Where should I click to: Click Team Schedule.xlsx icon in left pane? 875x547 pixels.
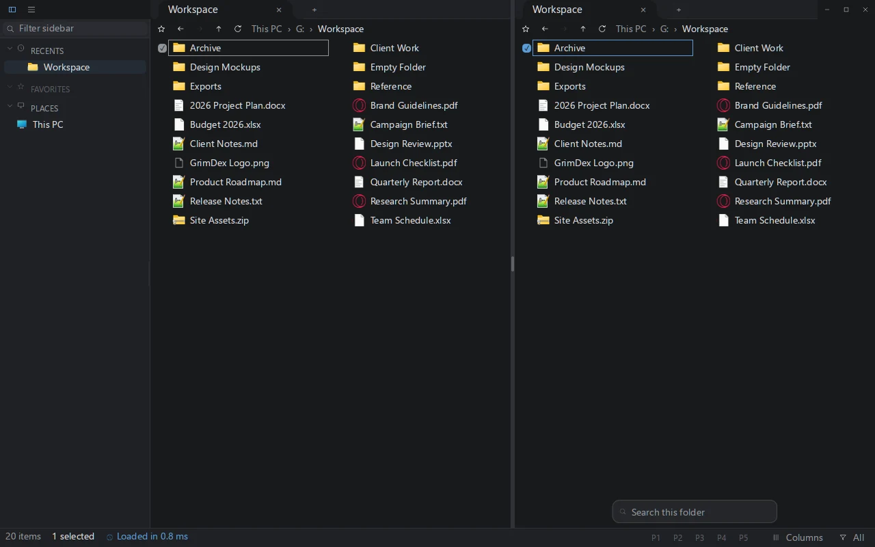click(x=359, y=220)
